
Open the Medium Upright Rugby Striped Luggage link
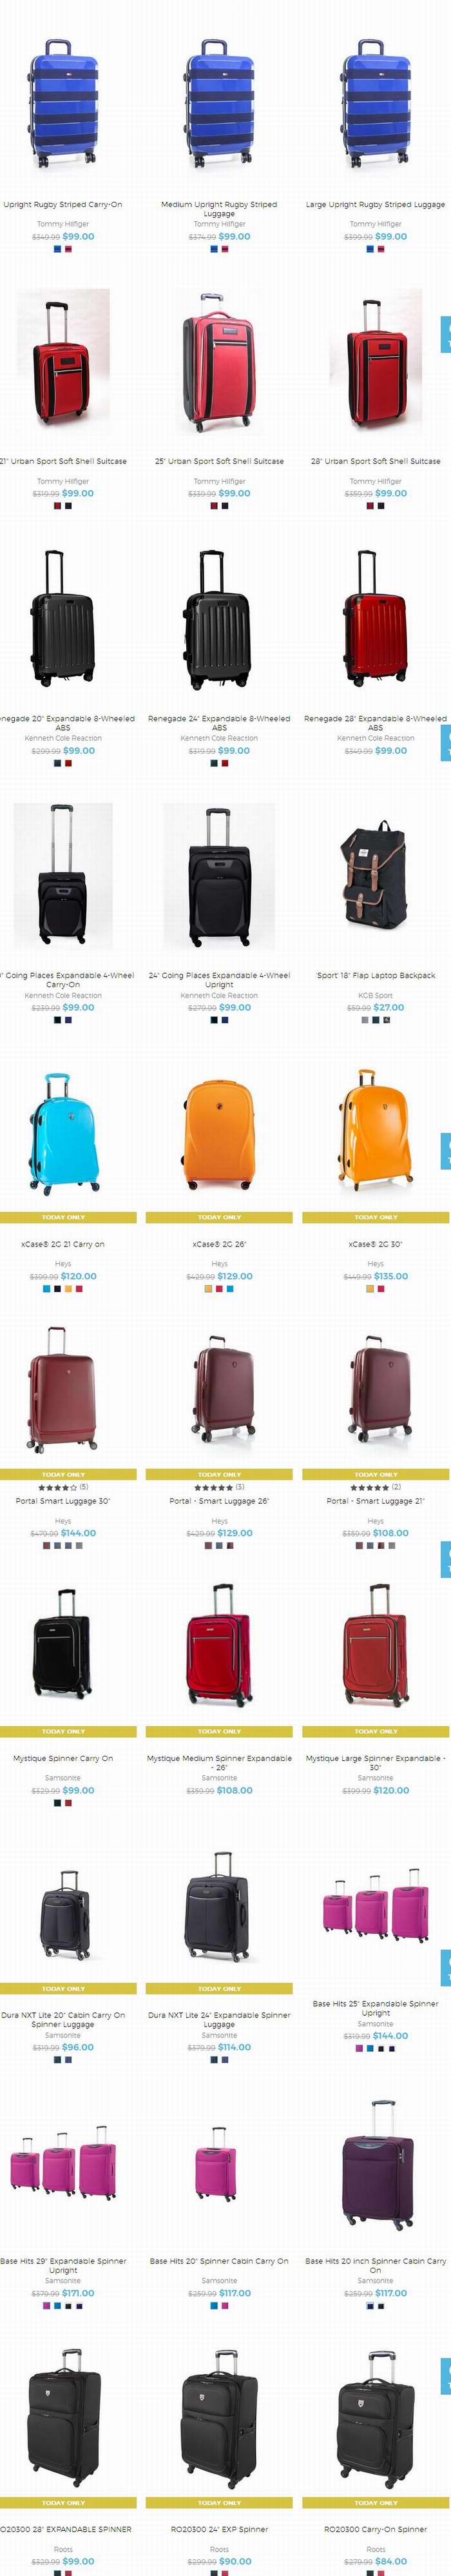[x=219, y=208]
